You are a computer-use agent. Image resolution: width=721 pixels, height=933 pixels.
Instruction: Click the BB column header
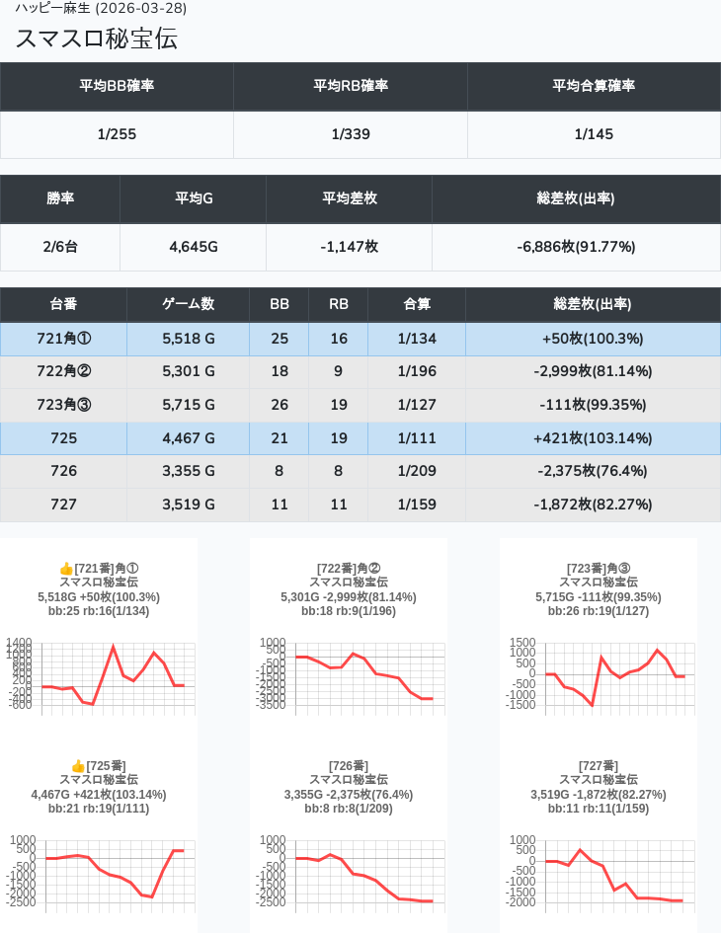click(x=280, y=304)
